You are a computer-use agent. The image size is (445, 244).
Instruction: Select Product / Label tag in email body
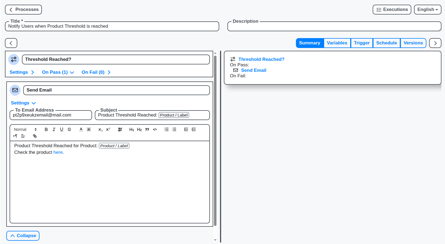coord(114,146)
